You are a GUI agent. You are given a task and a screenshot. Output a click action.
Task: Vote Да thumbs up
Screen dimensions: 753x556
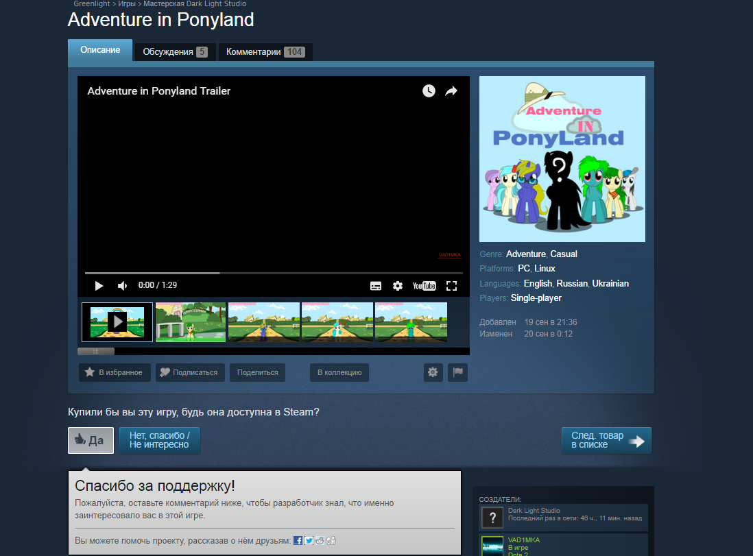tap(91, 440)
